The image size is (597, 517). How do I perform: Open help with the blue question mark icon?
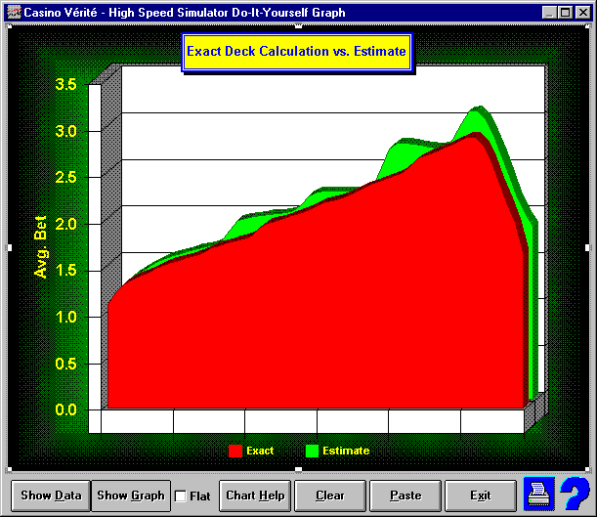572,493
